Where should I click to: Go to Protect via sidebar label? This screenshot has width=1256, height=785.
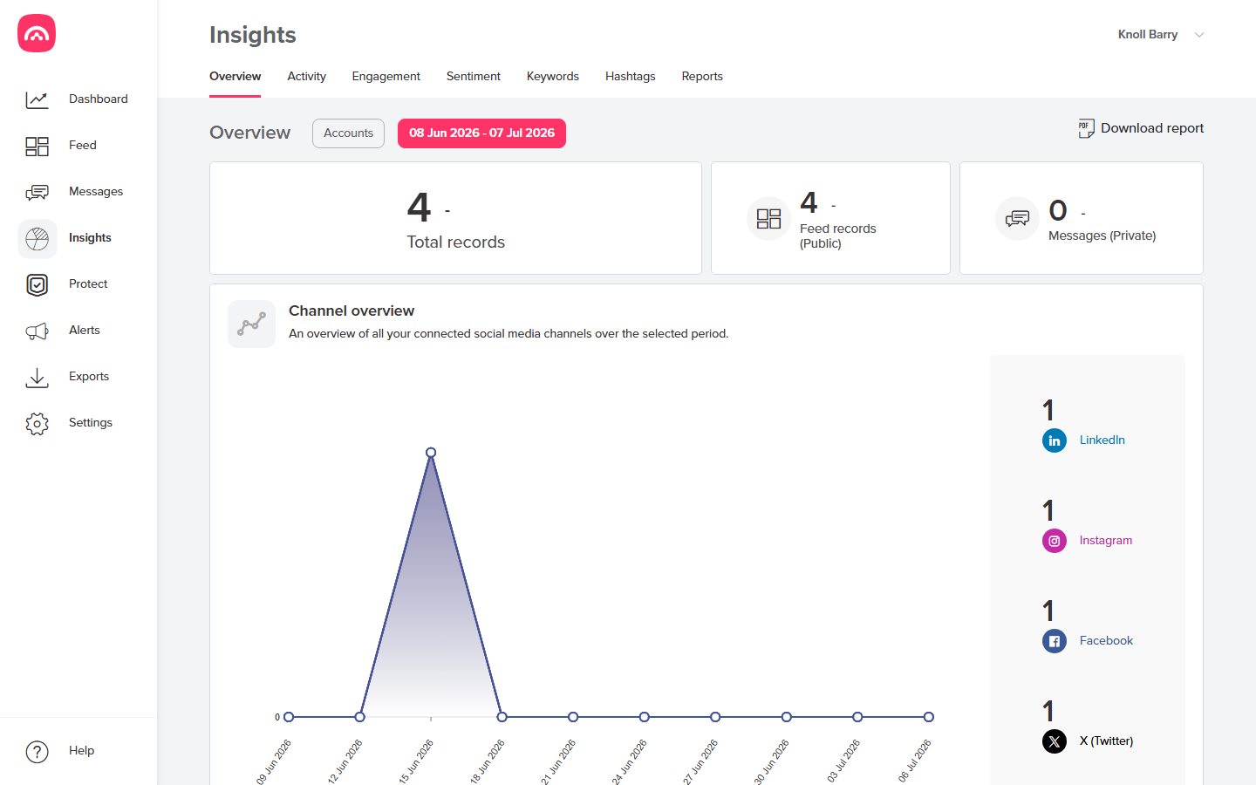pyautogui.click(x=88, y=284)
